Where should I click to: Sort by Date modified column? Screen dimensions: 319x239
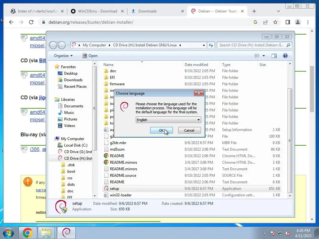point(196,65)
